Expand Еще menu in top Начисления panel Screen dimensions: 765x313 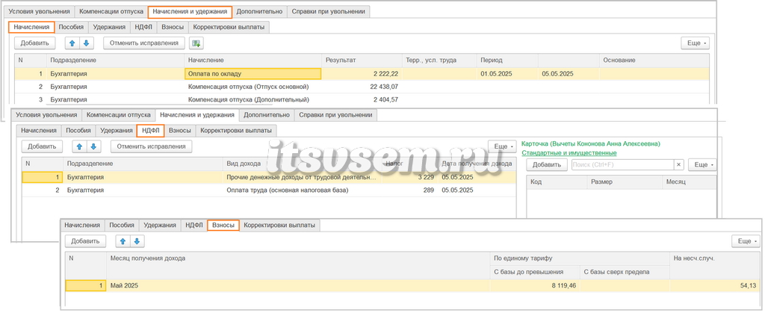(x=696, y=43)
